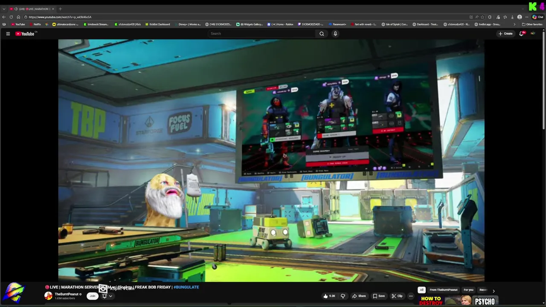
Task: Focus the YouTube search field
Action: point(261,34)
